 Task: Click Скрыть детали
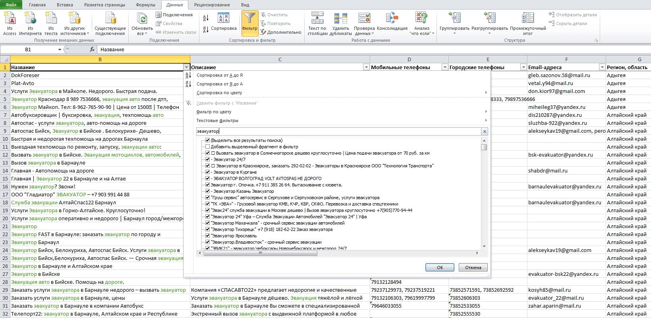point(568,23)
